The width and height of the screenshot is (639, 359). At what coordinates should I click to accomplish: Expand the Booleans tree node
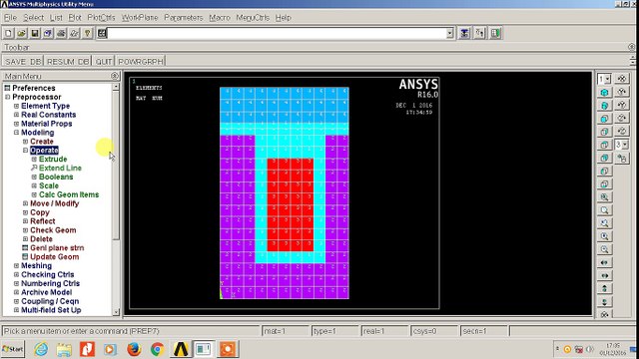(x=34, y=178)
